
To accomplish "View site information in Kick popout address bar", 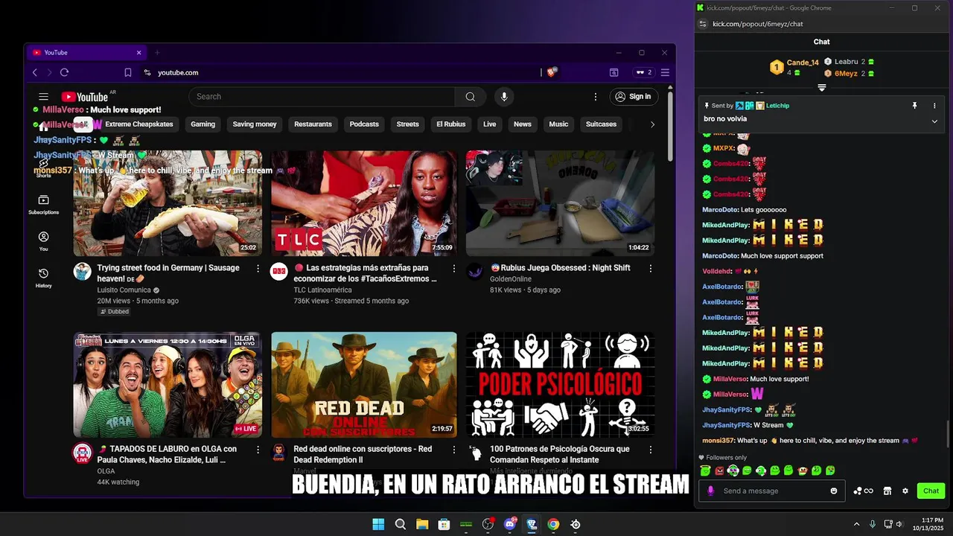I will [702, 24].
